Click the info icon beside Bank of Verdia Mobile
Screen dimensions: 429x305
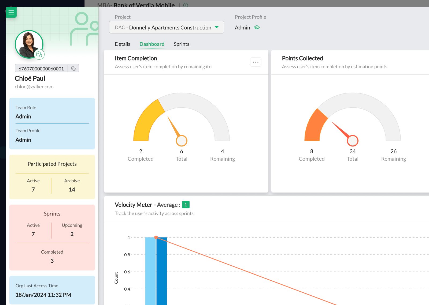click(x=186, y=5)
